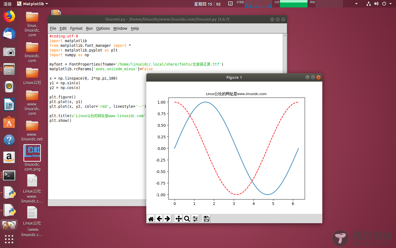Open LibreOffice Writer from dock
Screen dimensions: 396x248
9,105
